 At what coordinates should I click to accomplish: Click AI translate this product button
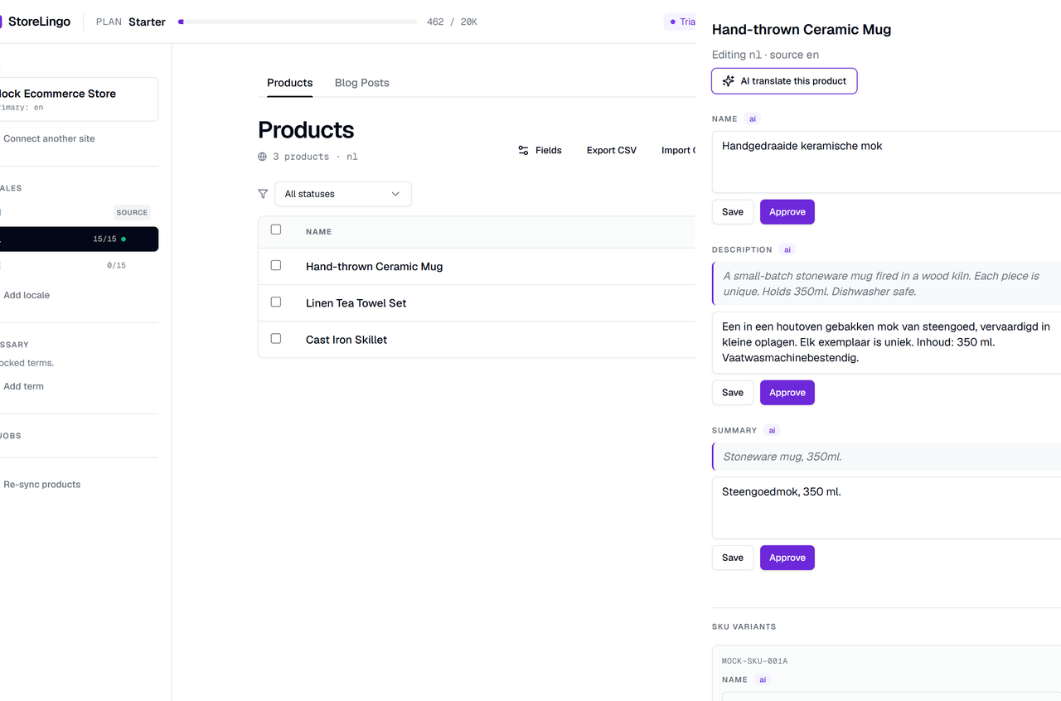[784, 81]
